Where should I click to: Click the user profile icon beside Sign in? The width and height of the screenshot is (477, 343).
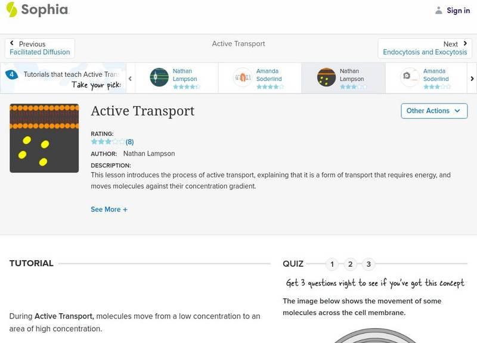(x=439, y=10)
